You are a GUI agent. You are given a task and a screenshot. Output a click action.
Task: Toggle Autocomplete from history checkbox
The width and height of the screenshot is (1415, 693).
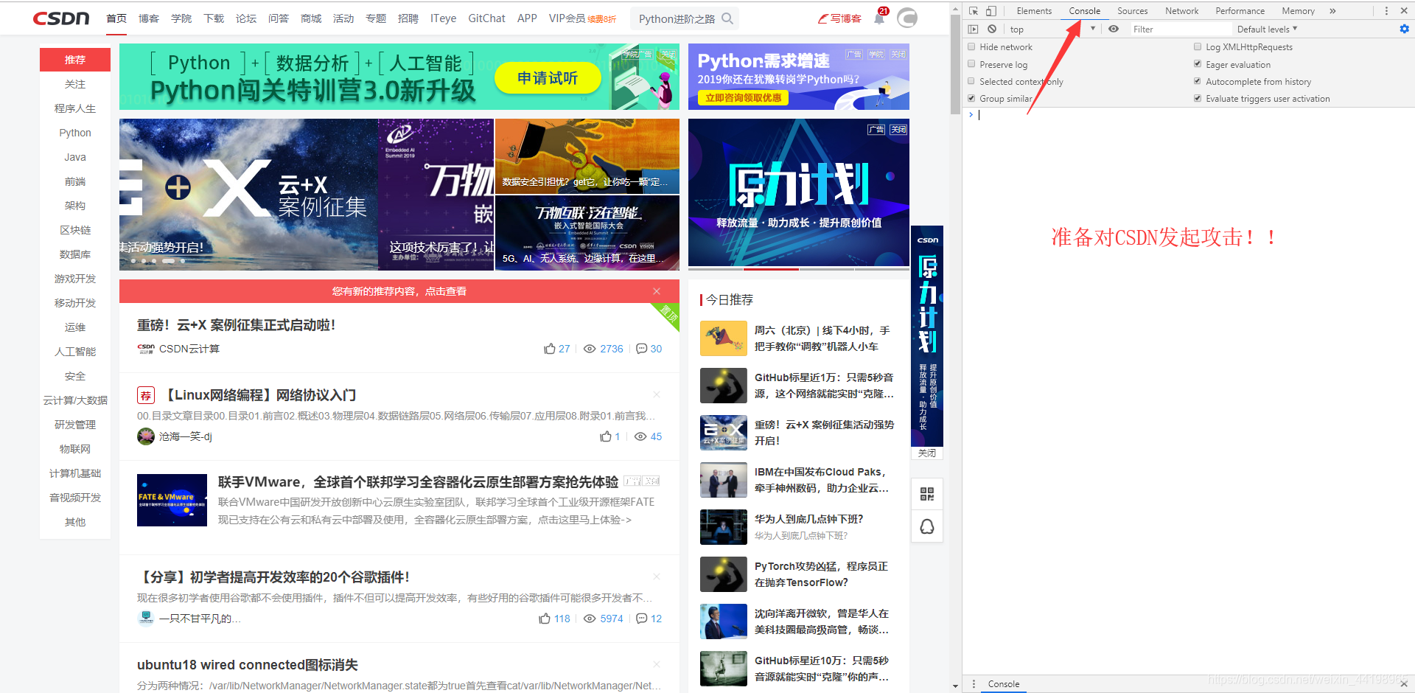[1198, 81]
